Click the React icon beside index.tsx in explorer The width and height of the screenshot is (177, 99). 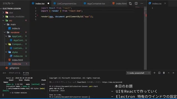point(10,64)
